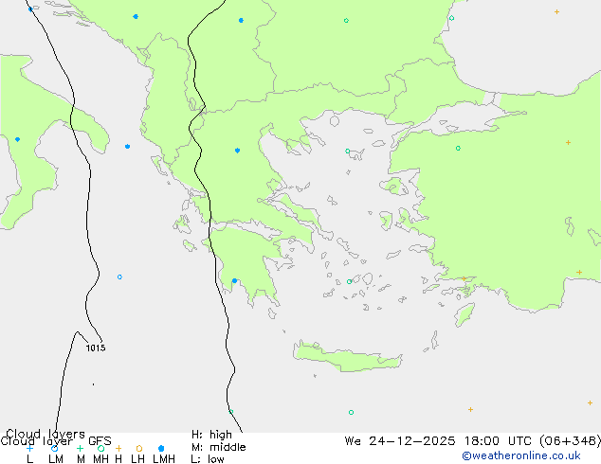The width and height of the screenshot is (601, 464).
Task: Click the 'H: high' legend text
Action: 211,435
